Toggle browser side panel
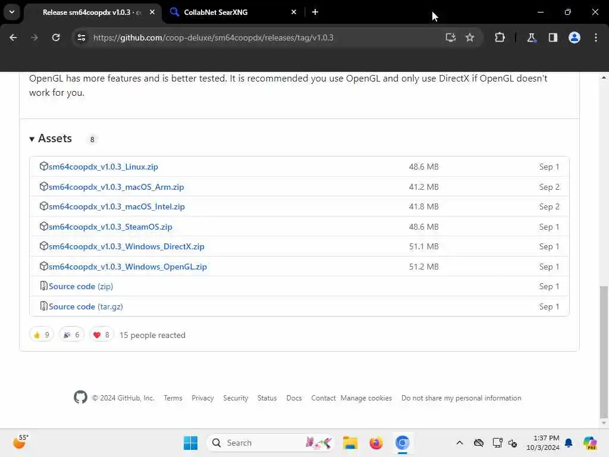 click(553, 37)
